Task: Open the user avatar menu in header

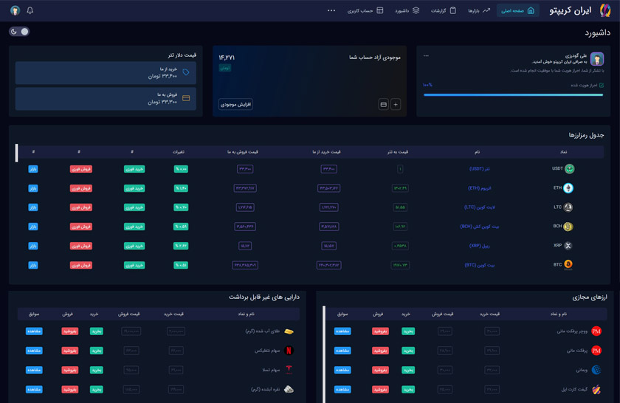Action: (x=15, y=10)
